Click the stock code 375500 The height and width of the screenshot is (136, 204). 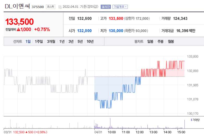click(x=38, y=7)
